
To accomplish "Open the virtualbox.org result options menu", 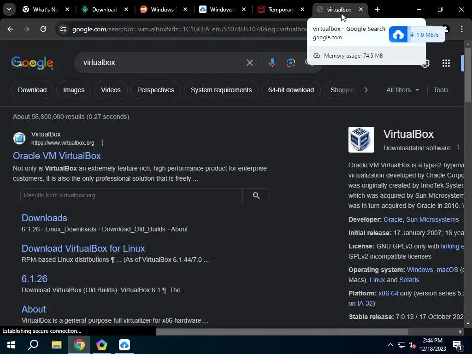I will click(x=102, y=143).
